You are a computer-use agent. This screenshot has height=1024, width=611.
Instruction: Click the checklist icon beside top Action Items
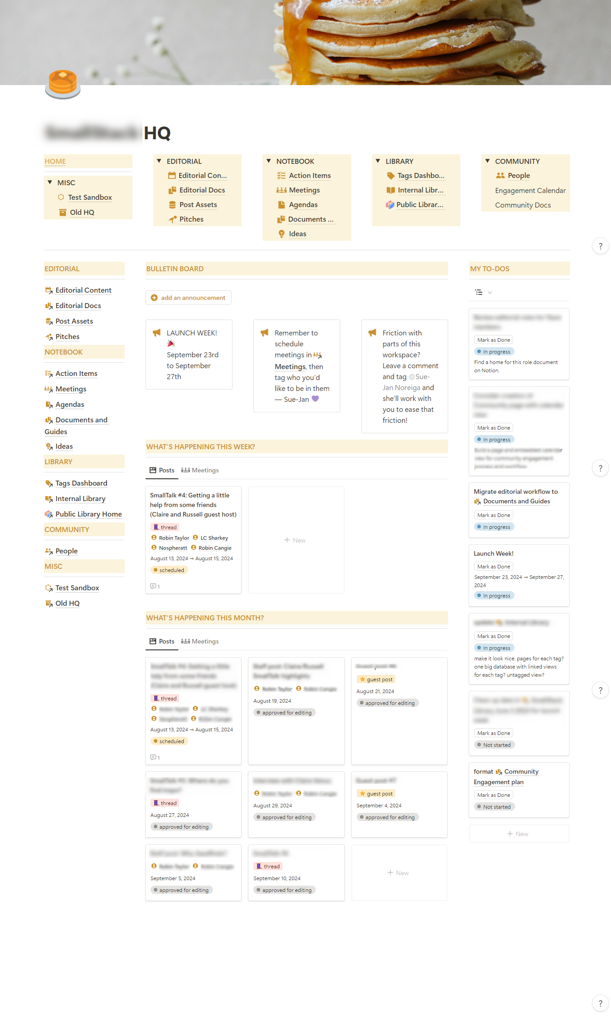[281, 176]
